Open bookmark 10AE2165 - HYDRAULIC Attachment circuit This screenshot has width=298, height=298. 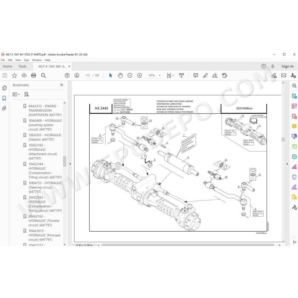[x=43, y=152]
